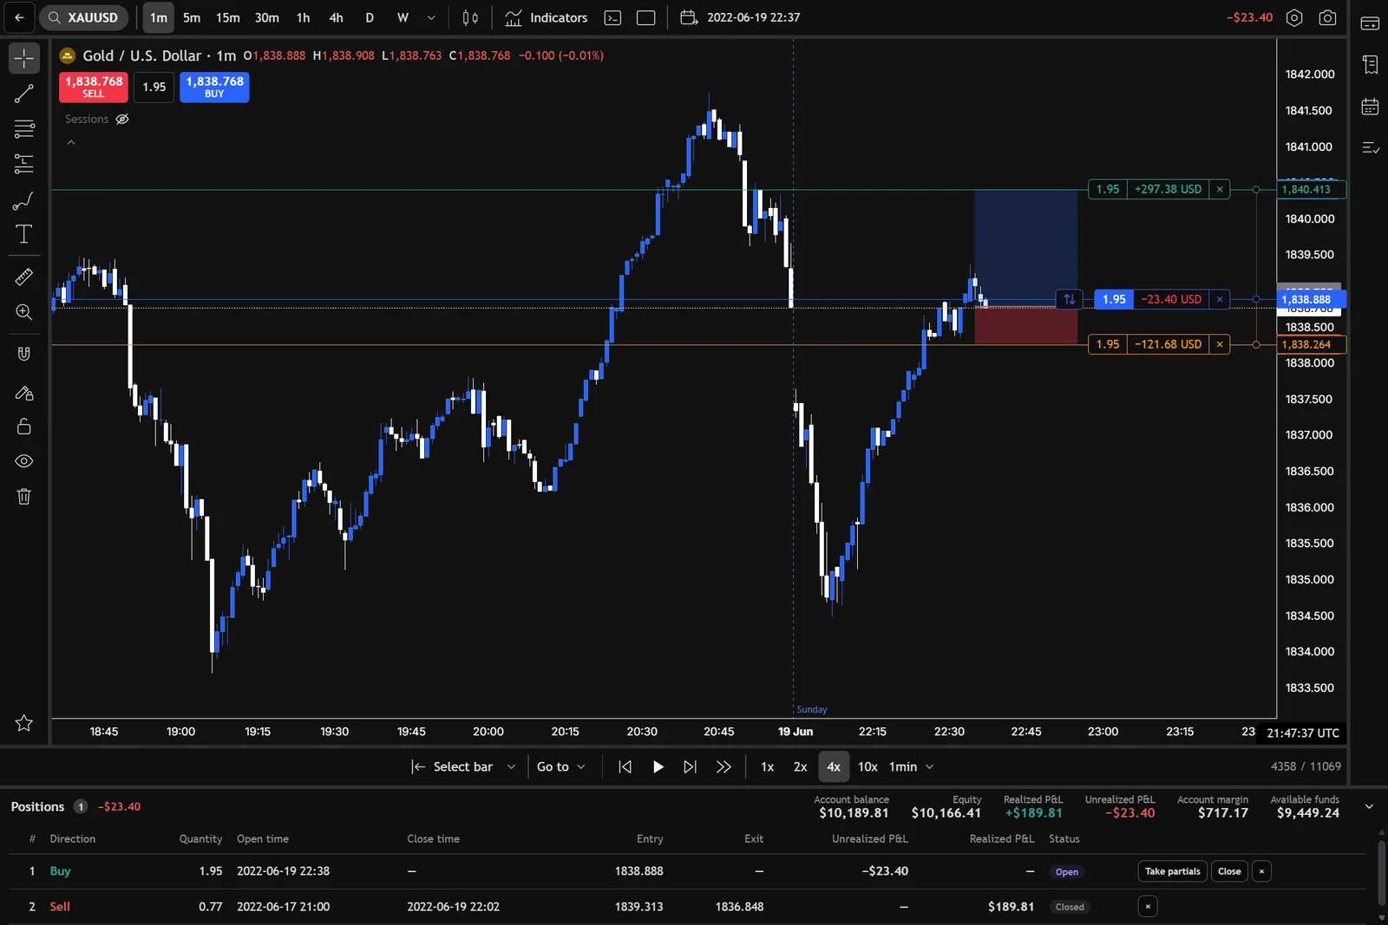Select the trend line drawing tool
Screen dimensions: 1388x925
[x=24, y=94]
